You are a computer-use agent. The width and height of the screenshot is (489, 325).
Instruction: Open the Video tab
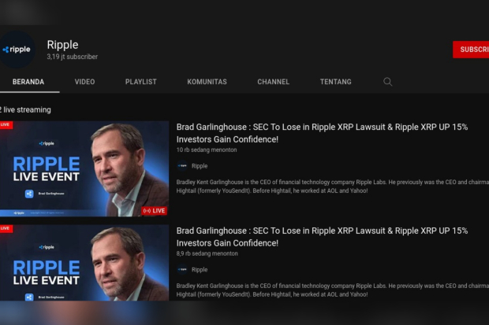coord(85,82)
